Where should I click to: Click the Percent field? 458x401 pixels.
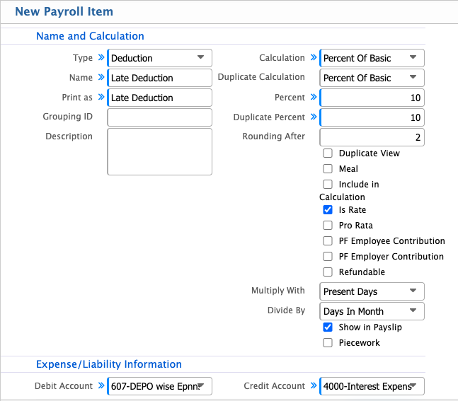(x=372, y=98)
